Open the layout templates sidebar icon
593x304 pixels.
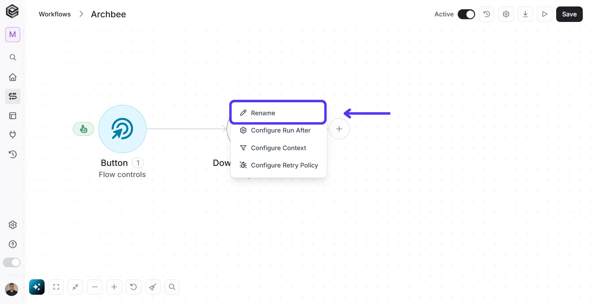pyautogui.click(x=13, y=116)
